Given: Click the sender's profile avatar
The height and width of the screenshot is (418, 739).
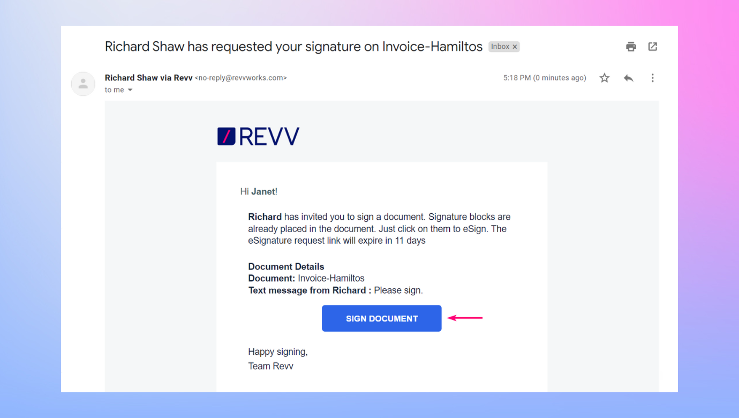Looking at the screenshot, I should (x=83, y=84).
